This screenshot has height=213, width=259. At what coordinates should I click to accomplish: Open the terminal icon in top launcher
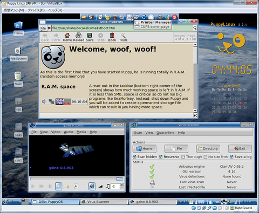coord(91,17)
